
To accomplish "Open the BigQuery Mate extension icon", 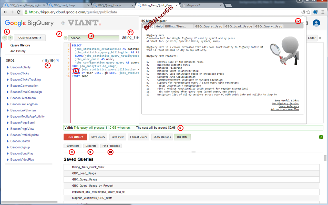I will (x=303, y=12).
